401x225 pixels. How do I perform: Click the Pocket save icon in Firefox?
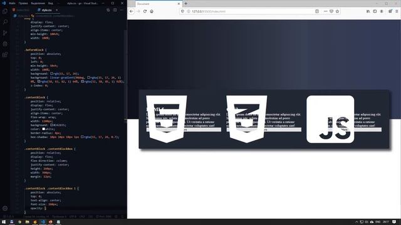[331, 11]
